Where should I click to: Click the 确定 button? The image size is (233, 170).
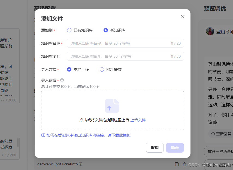pos(175,148)
